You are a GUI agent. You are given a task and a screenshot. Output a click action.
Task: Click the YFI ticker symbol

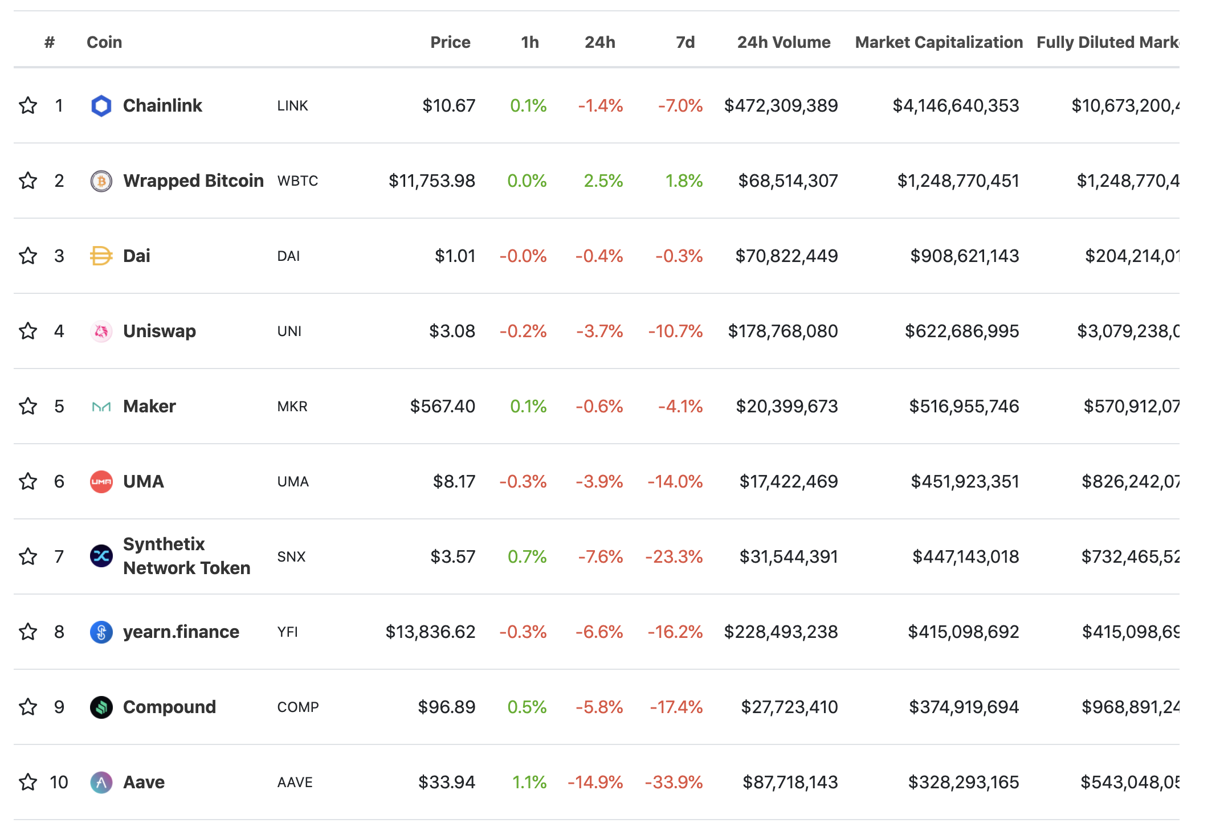(x=288, y=632)
